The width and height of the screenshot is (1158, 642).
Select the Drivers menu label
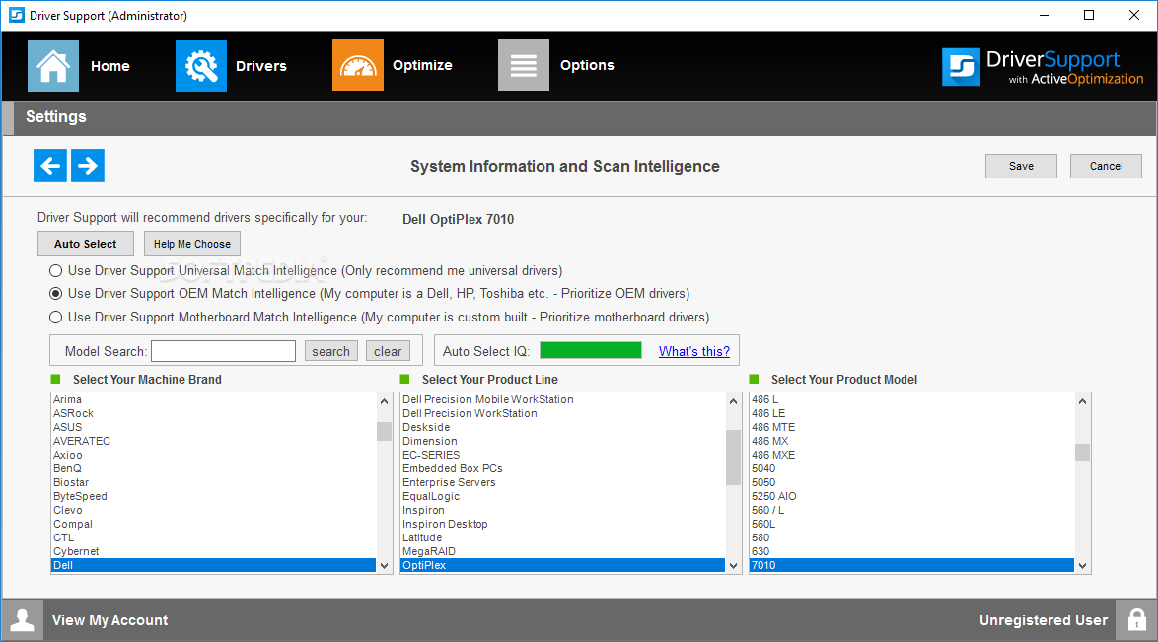pos(260,66)
